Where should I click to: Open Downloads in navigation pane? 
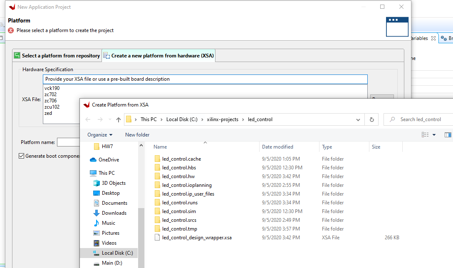[114, 213]
